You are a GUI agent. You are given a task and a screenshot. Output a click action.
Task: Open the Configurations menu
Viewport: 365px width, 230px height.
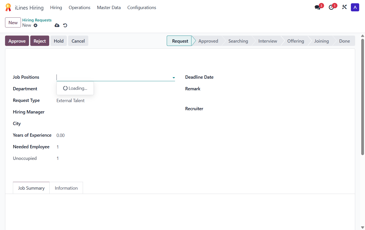click(142, 8)
